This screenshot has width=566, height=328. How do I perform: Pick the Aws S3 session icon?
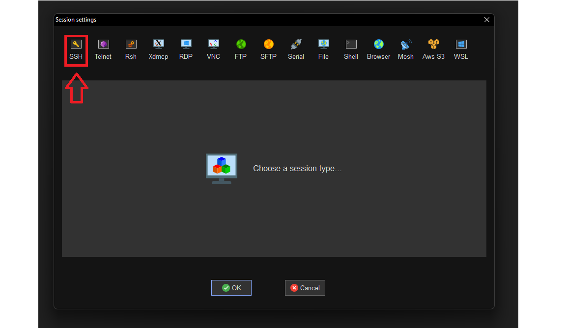(x=433, y=50)
